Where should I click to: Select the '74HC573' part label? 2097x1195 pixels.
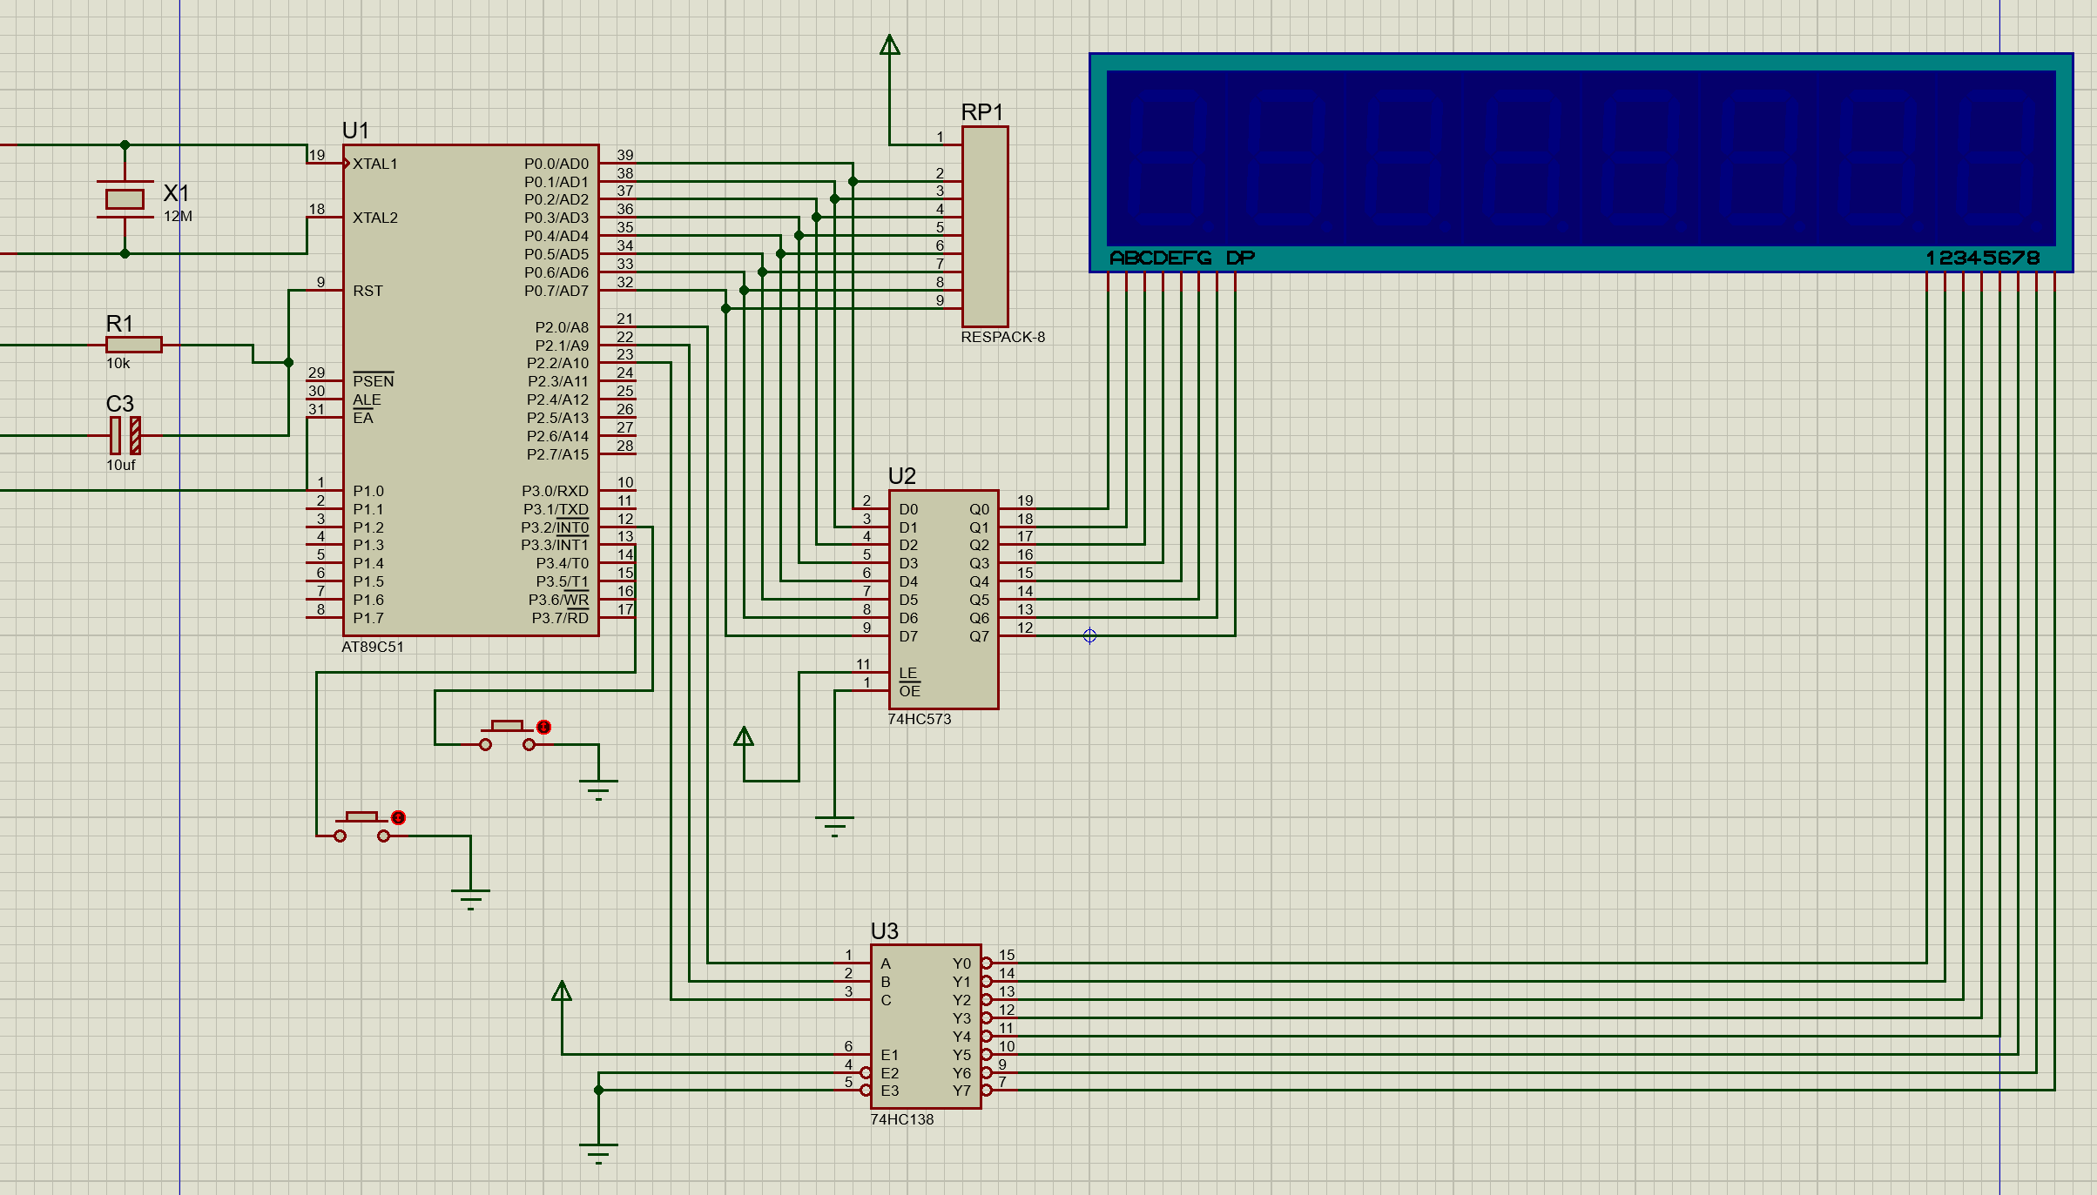pos(920,719)
